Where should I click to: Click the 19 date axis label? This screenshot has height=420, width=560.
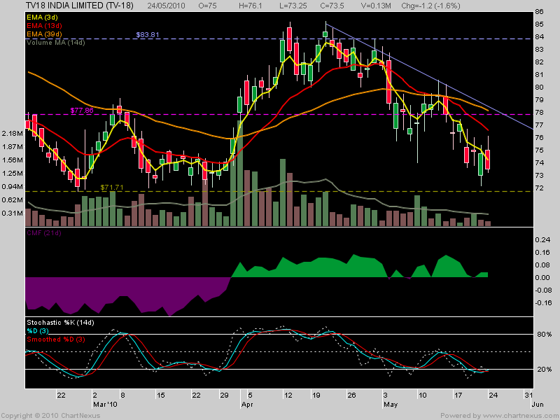(x=316, y=395)
